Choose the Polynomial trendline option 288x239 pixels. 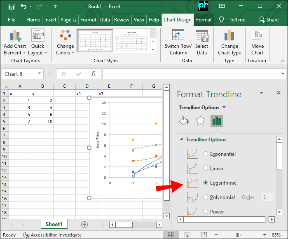tap(206, 197)
